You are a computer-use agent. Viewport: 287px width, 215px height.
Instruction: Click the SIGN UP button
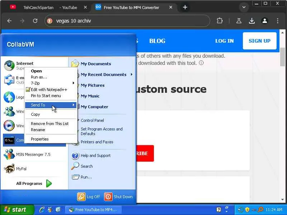point(259,41)
